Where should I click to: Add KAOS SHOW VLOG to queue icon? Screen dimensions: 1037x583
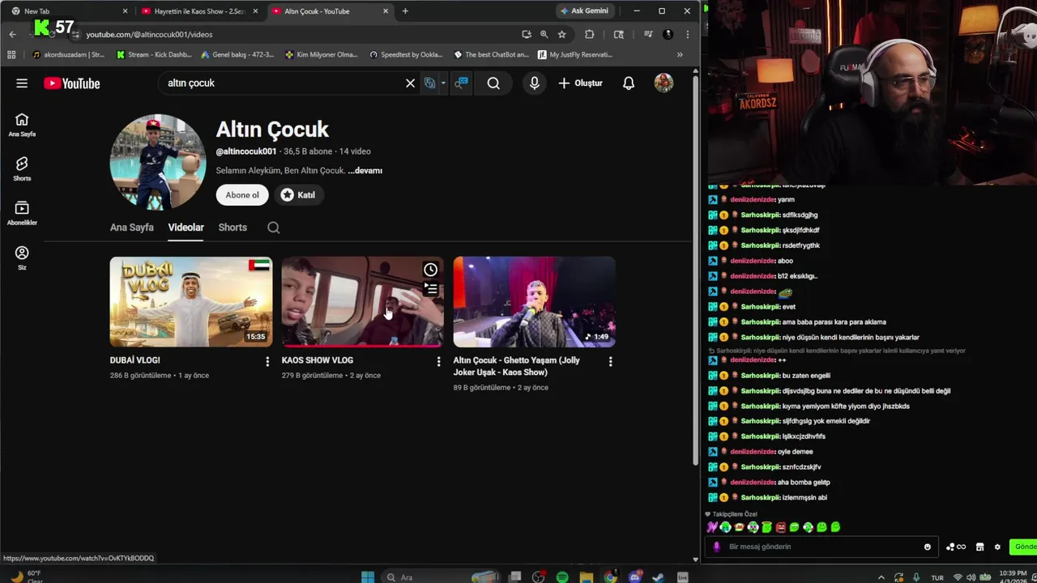point(430,289)
